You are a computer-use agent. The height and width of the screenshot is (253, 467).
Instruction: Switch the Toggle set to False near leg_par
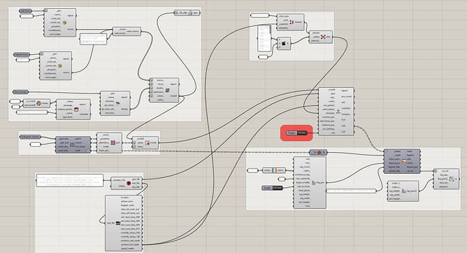(272, 188)
